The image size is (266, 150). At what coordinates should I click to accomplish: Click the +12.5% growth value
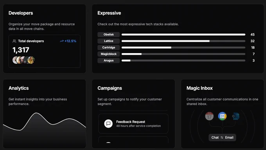(70, 41)
